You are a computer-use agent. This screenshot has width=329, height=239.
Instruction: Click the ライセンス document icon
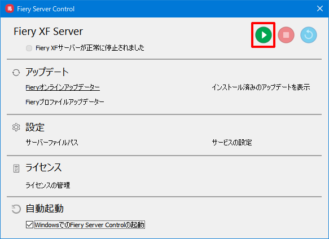point(16,169)
